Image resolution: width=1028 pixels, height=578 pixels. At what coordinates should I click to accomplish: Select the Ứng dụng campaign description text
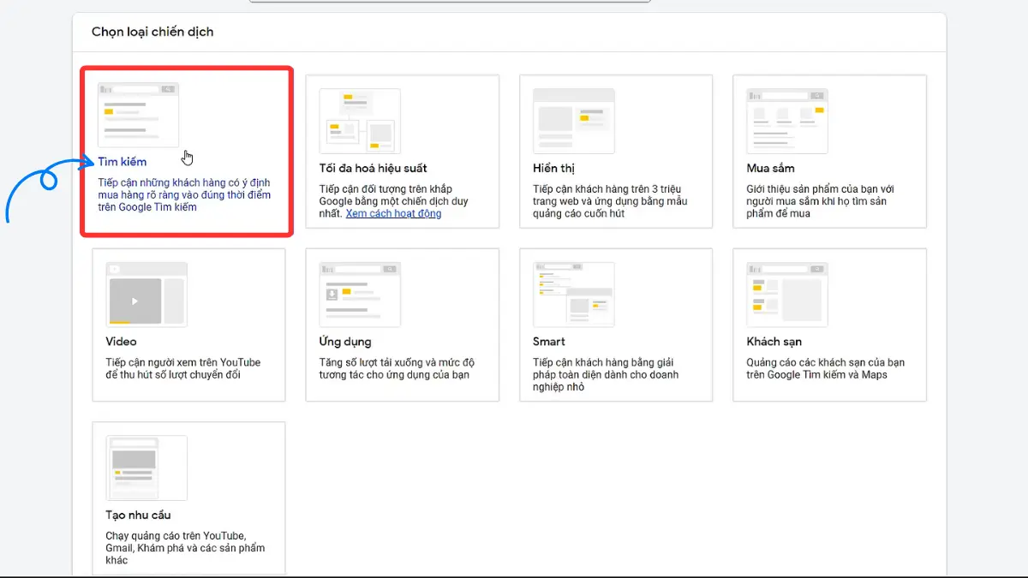coord(396,368)
